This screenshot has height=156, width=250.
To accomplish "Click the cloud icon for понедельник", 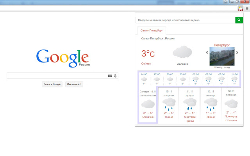I will coord(148,104).
